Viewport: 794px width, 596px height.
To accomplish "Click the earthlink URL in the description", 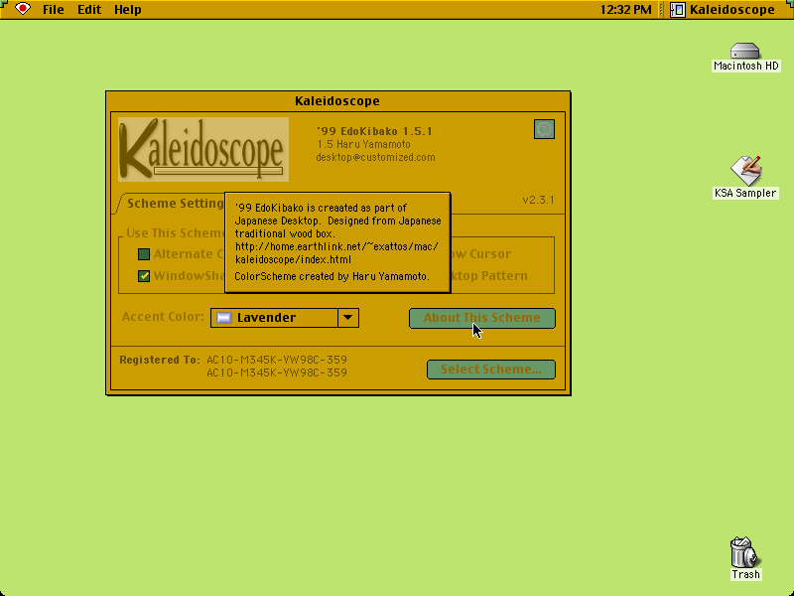I will pos(336,253).
